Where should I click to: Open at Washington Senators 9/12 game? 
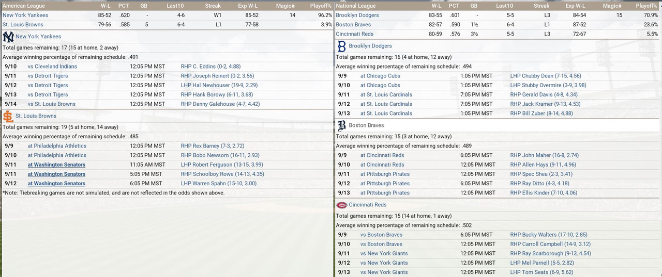pos(57,183)
